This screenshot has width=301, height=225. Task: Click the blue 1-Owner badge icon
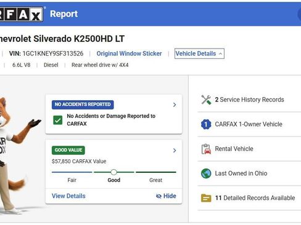(206, 124)
